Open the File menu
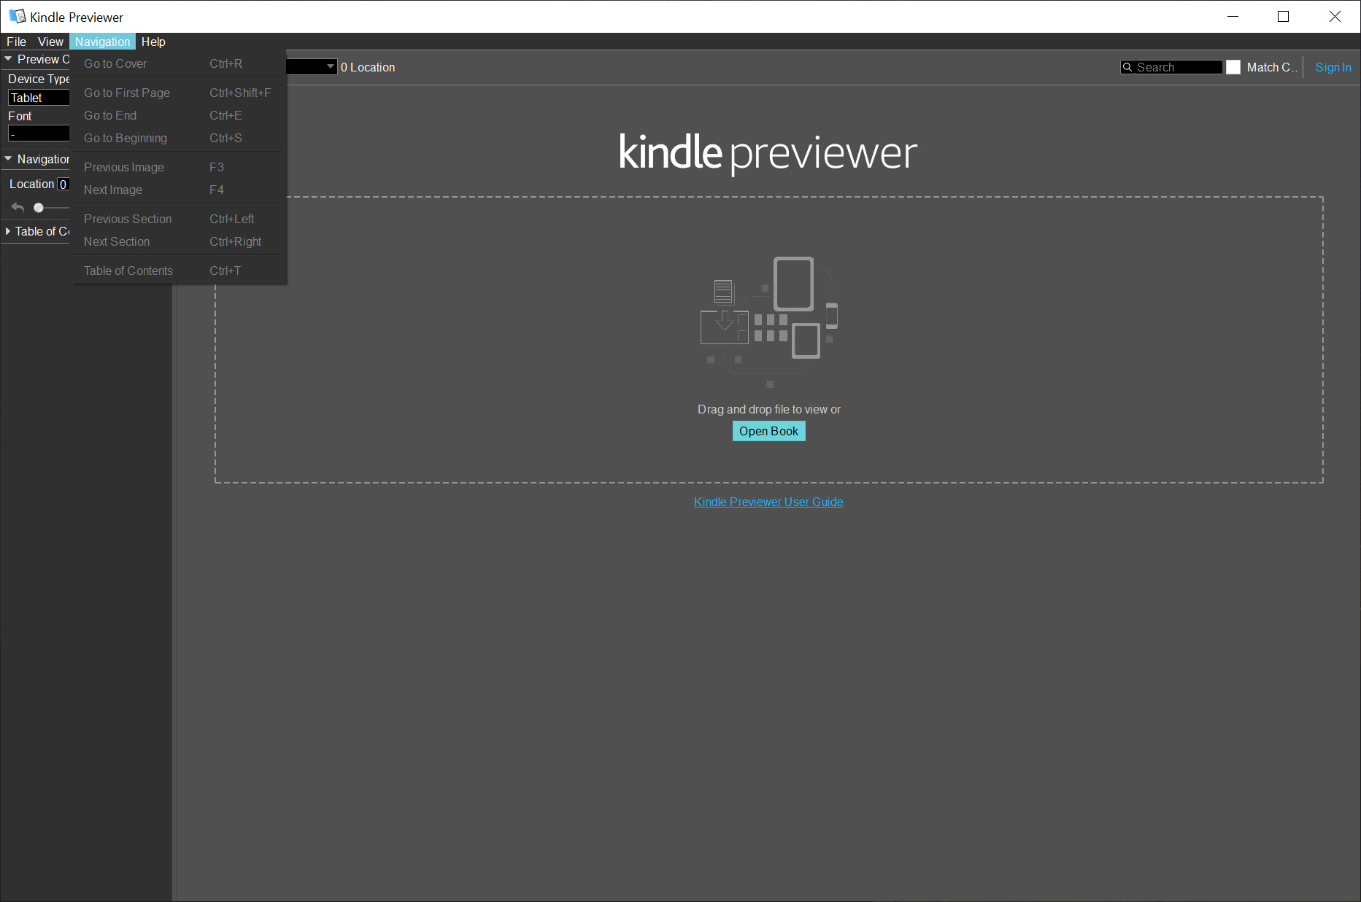This screenshot has width=1361, height=902. (x=16, y=42)
